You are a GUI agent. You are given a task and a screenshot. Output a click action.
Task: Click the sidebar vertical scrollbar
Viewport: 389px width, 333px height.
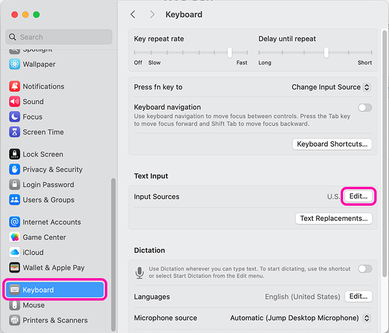tap(113, 255)
